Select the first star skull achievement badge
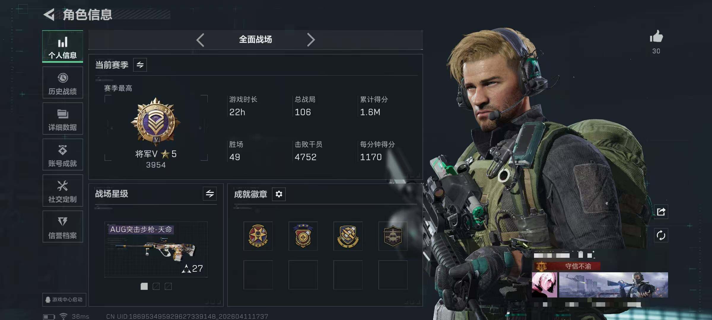The width and height of the screenshot is (712, 320). click(258, 236)
